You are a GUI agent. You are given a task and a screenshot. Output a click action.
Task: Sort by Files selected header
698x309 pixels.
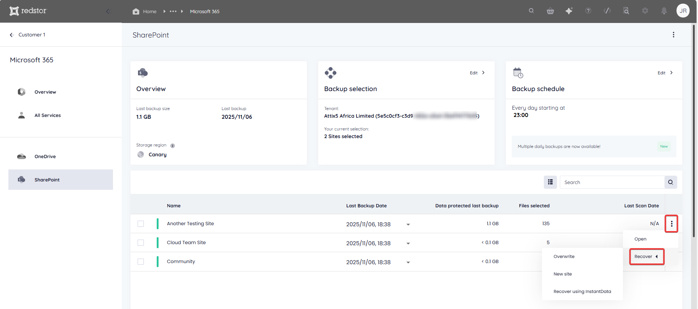(534, 206)
